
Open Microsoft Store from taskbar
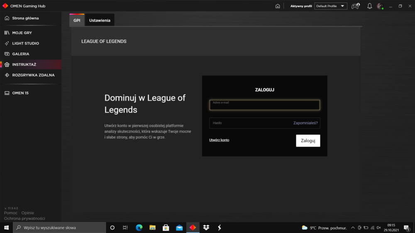tap(166, 228)
